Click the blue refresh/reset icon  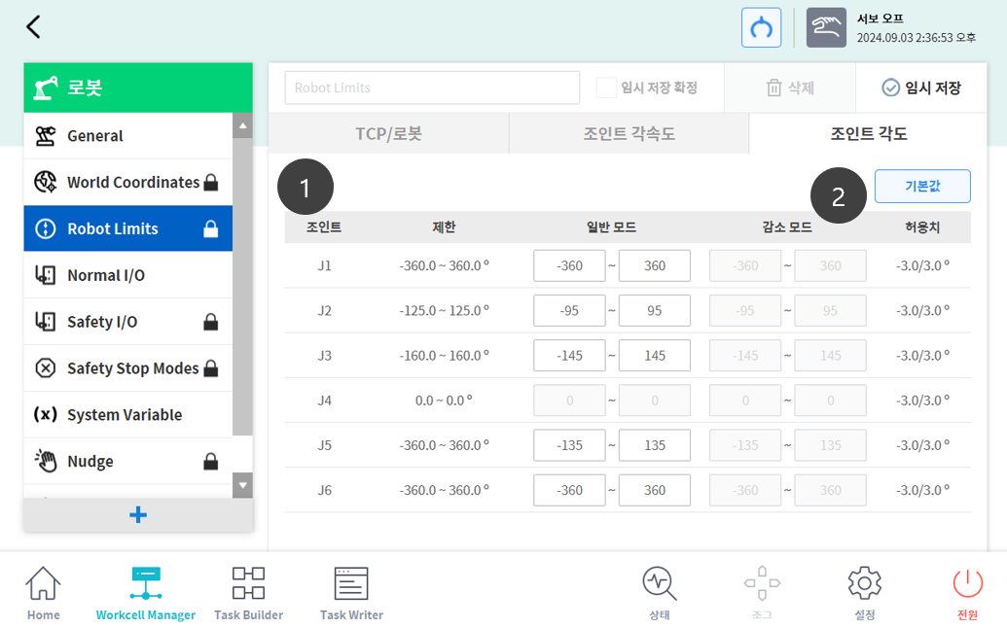click(761, 27)
